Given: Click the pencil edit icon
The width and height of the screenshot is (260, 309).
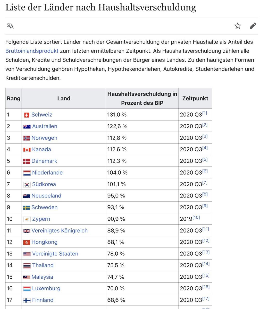Looking at the screenshot, I should click(x=253, y=26).
